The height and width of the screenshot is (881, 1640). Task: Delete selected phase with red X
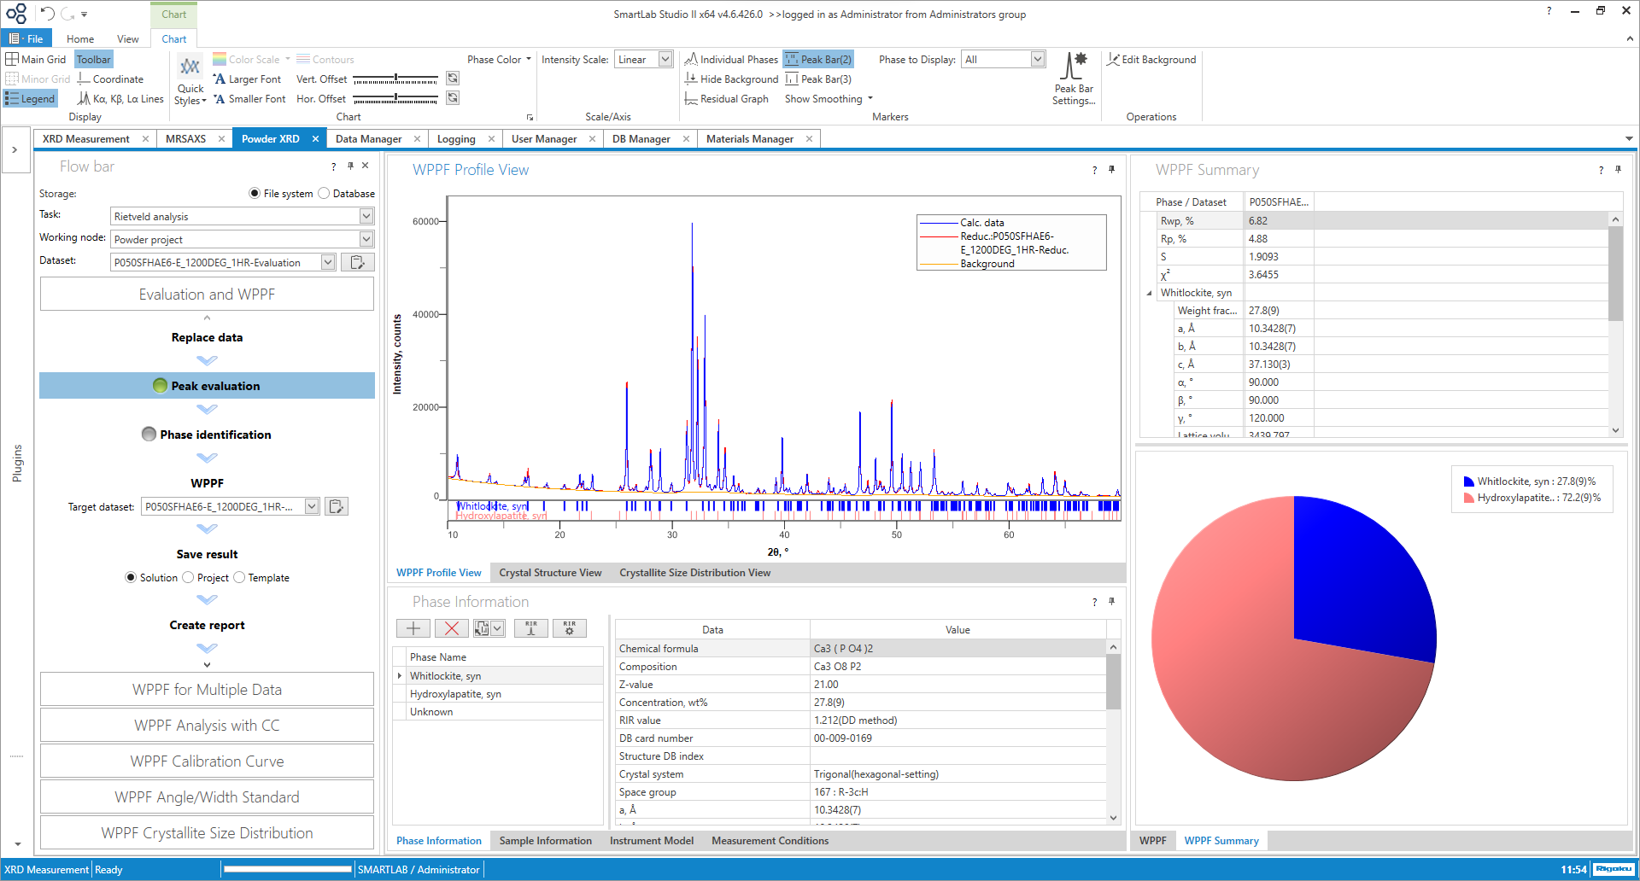[452, 628]
